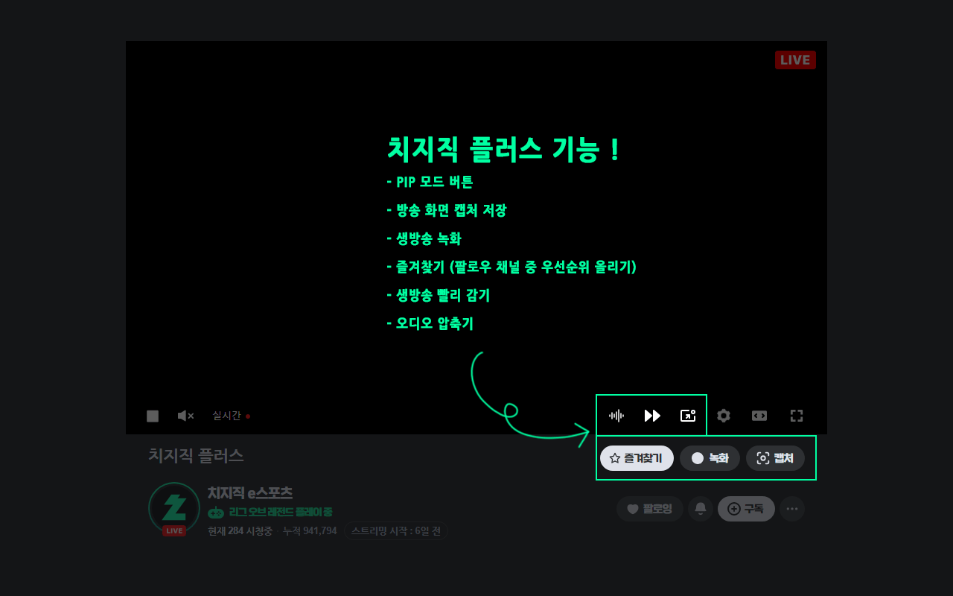Viewport: 953px width, 596px height.
Task: Click the 스트리밍 시작 : 6일 전 tag
Action: pos(396,531)
